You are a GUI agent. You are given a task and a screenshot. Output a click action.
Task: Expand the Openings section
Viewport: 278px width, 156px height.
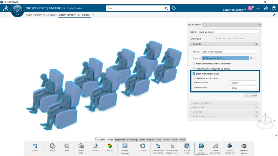click(x=191, y=112)
